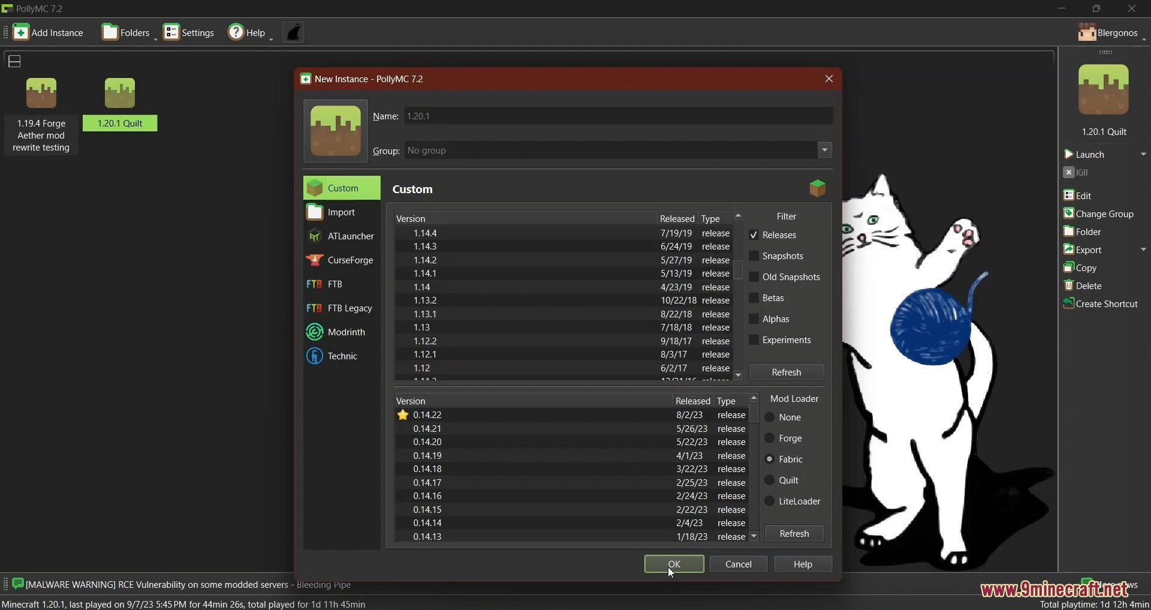Confirm the new instance with OK
Viewport: 1151px width, 610px height.
(674, 565)
